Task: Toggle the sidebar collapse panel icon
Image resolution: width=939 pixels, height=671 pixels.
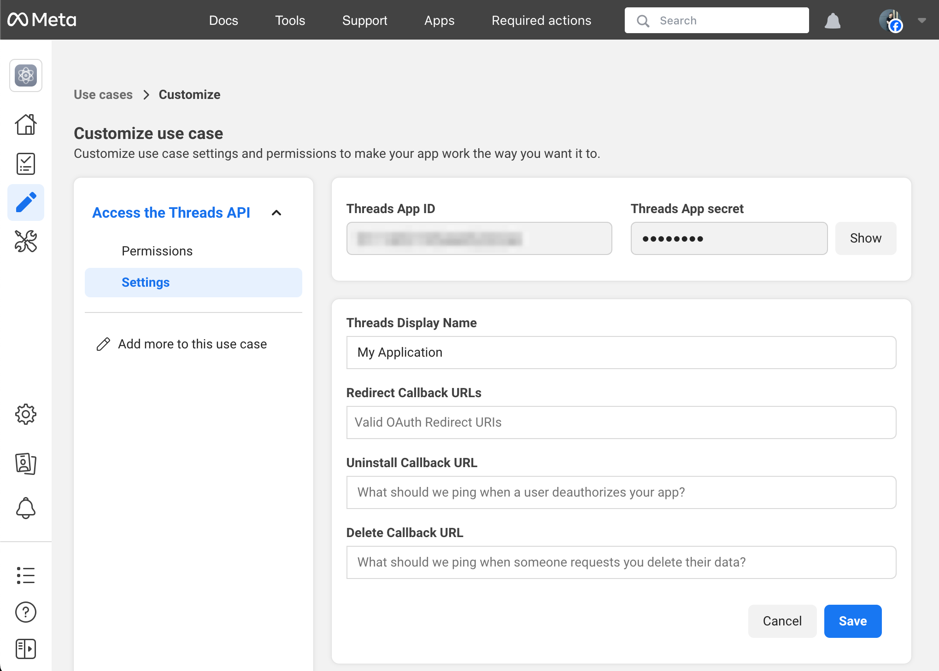Action: (x=26, y=649)
